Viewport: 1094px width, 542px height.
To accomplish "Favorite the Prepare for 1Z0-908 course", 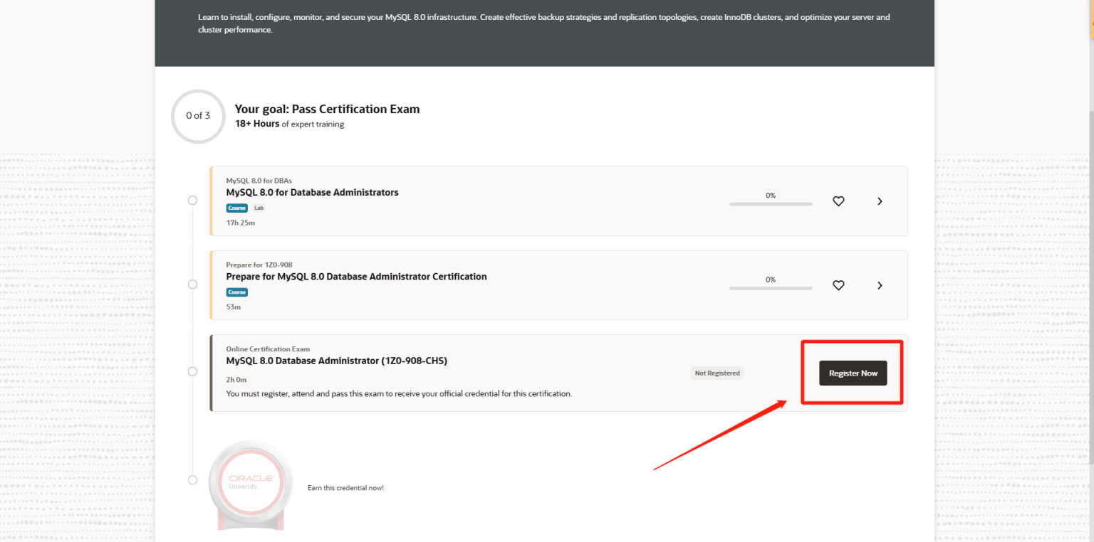I will 838,285.
